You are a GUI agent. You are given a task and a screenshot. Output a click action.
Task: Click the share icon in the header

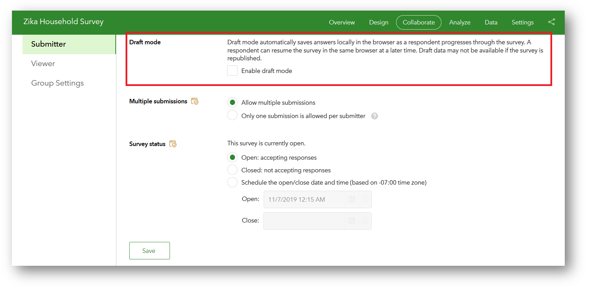[x=551, y=22]
